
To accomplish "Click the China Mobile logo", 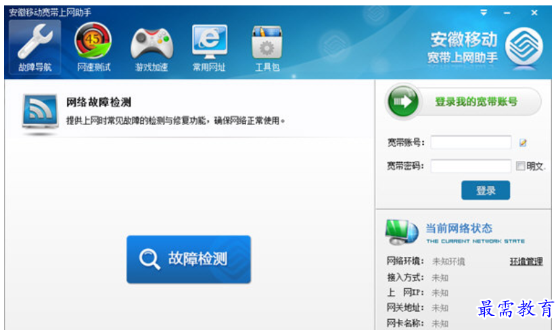I will (524, 47).
